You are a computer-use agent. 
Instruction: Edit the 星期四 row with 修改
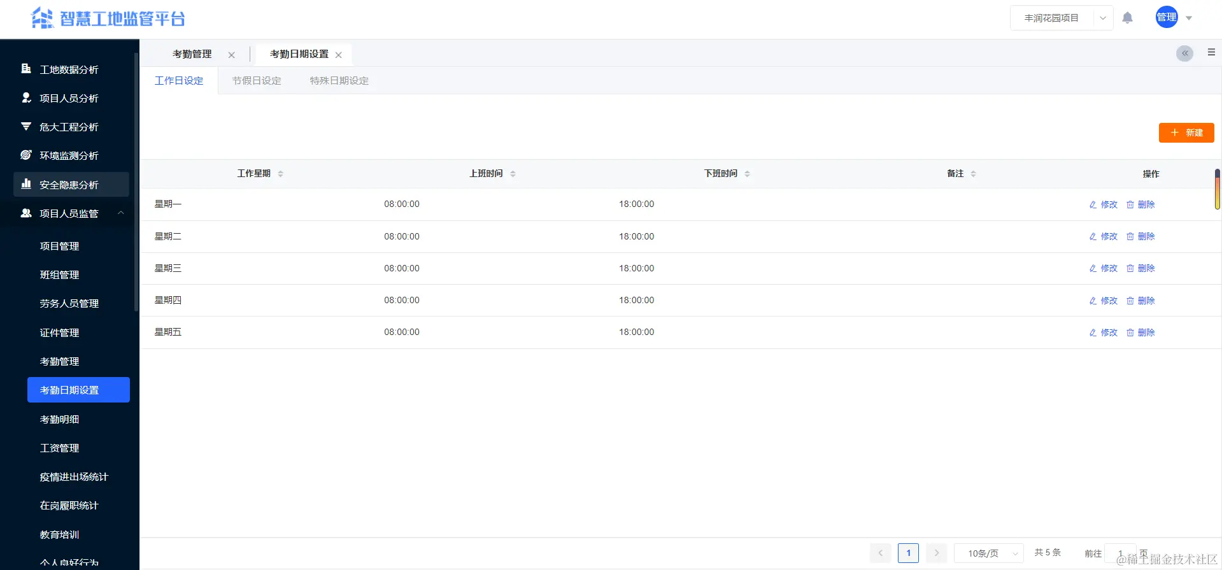pyautogui.click(x=1104, y=301)
